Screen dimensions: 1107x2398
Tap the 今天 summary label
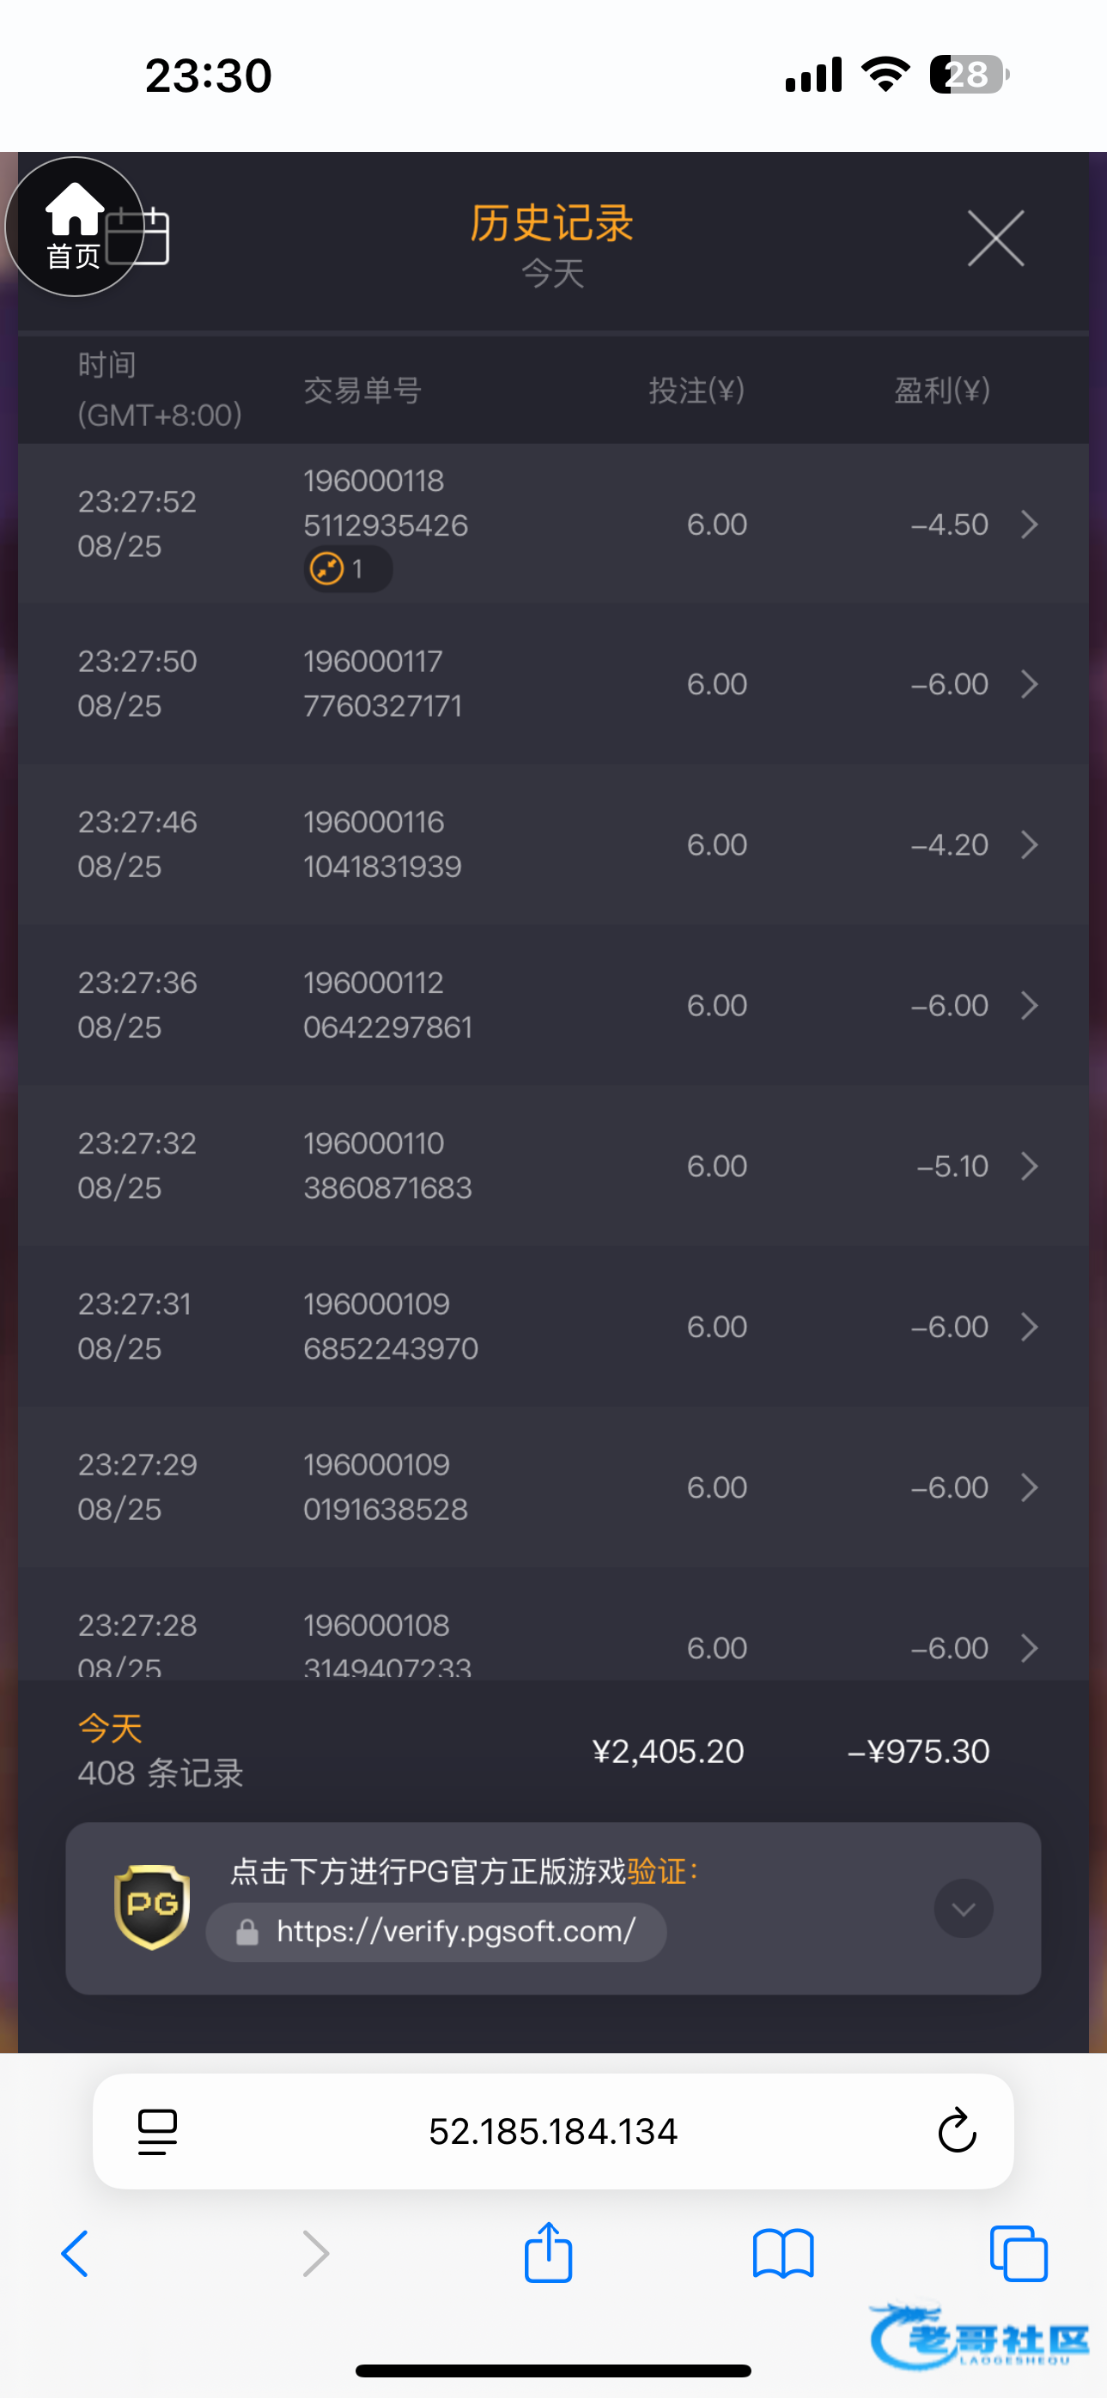110,1728
